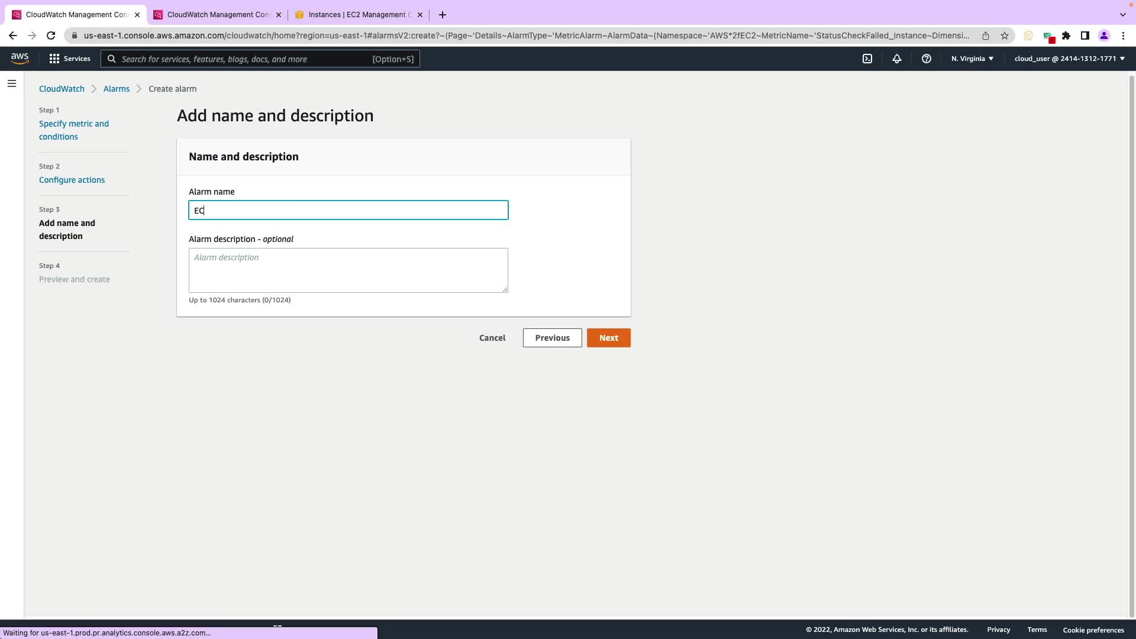1136x639 pixels.
Task: Reload the page with refresh icon
Action: coord(51,35)
